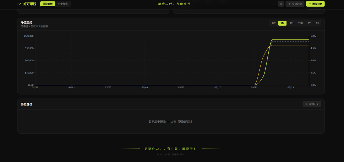Click the 0.0% right axis label

313,85
